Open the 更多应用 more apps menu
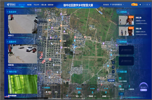 [106, 4]
